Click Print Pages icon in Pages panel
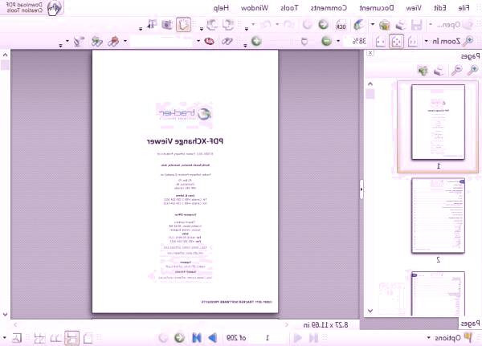Viewport: 482px width, 346px height. coord(439,71)
